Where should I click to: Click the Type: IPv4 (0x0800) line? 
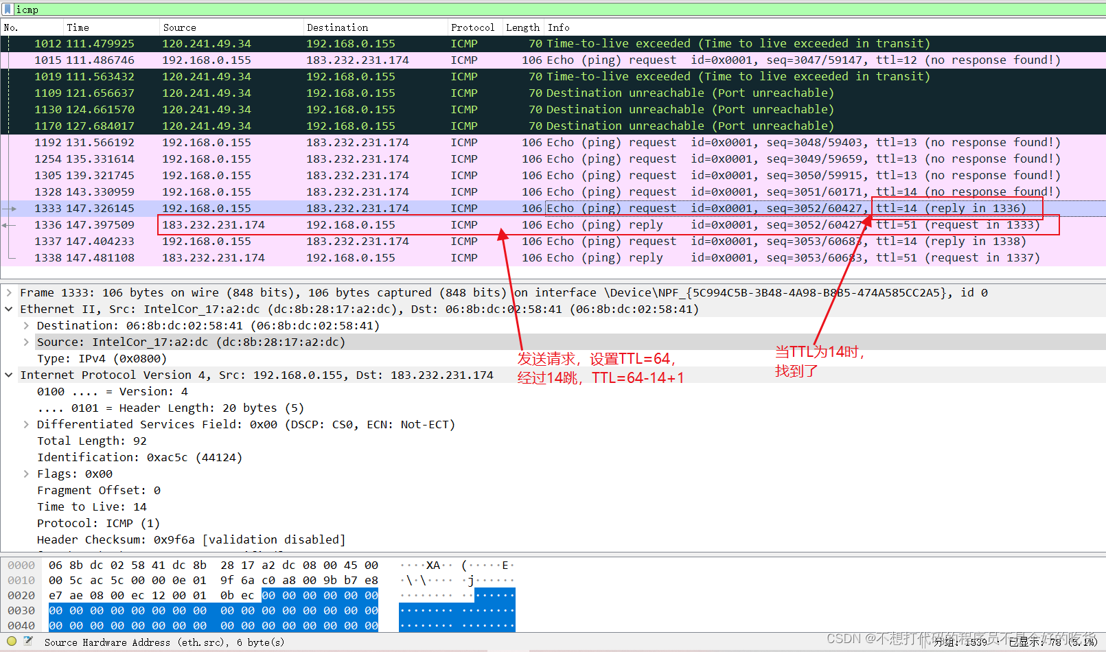(x=102, y=358)
